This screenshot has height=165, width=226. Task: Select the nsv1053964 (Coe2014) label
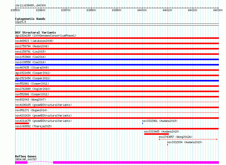click(30, 57)
